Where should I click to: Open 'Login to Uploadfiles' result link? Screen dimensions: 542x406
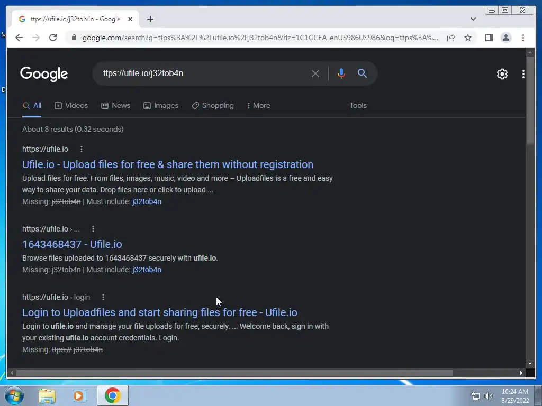tap(160, 313)
